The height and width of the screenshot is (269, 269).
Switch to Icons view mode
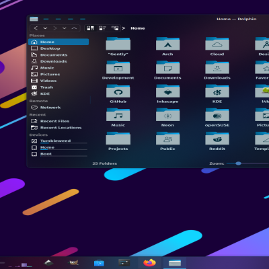(91, 28)
